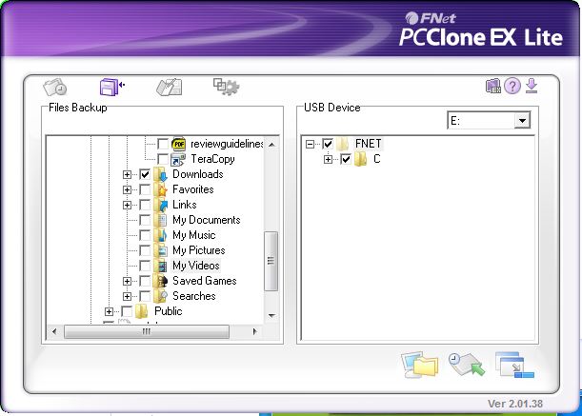Screen dimensions: 582x416
Task: Uncheck the C folder checkbox
Action: [346, 159]
